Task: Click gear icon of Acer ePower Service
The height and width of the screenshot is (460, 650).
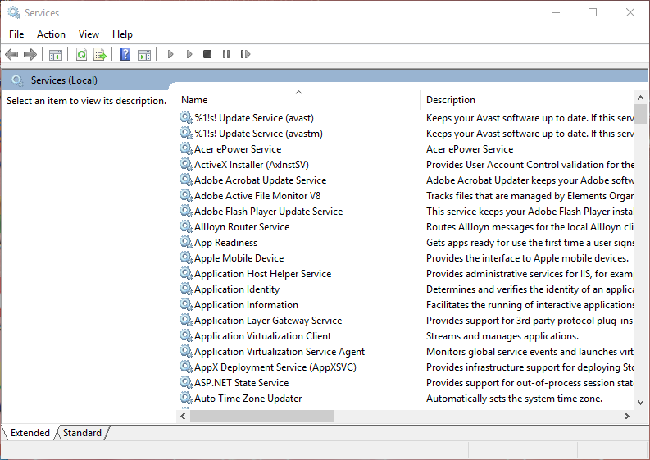Action: coord(186,148)
